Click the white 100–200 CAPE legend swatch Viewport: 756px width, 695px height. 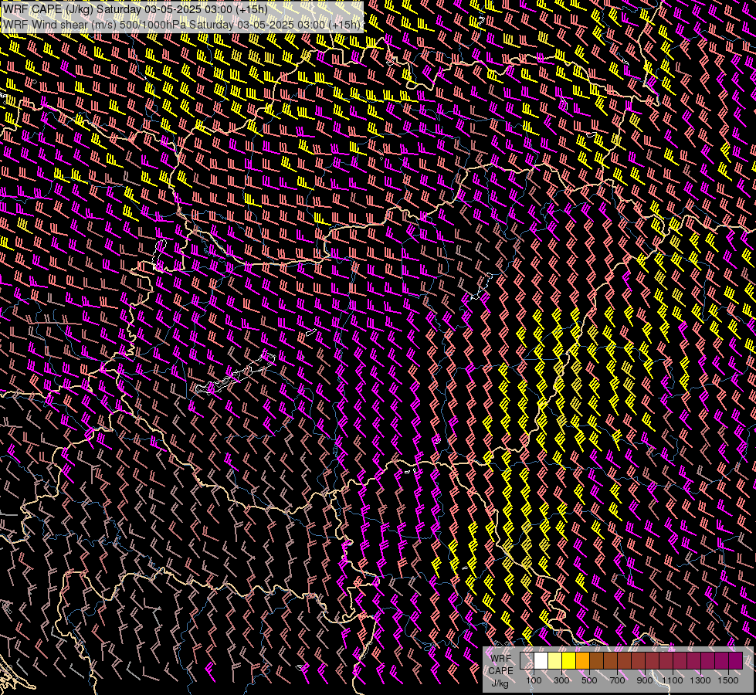click(541, 660)
